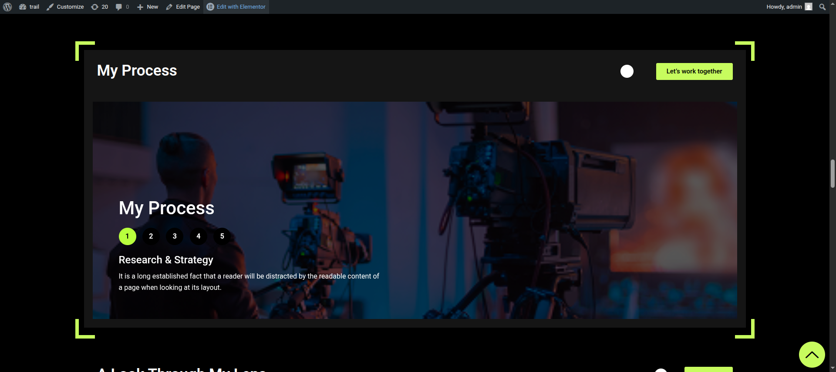Click Edit Page in admin bar

[x=183, y=7]
